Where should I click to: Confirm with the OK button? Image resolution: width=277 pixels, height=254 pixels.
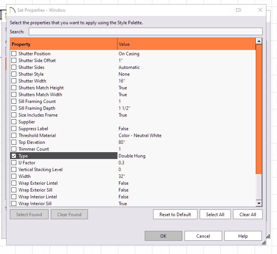click(x=163, y=236)
